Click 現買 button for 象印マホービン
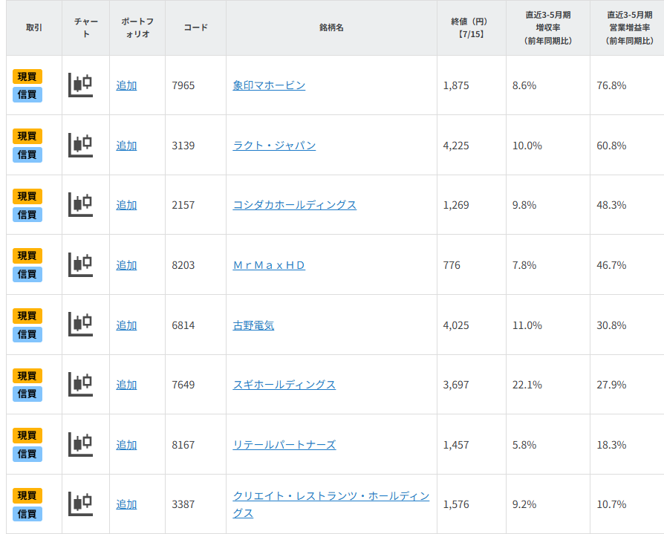The image size is (664, 534). pos(27,76)
